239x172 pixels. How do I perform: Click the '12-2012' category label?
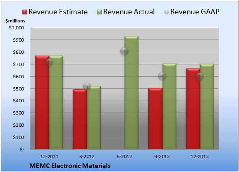click(200, 157)
